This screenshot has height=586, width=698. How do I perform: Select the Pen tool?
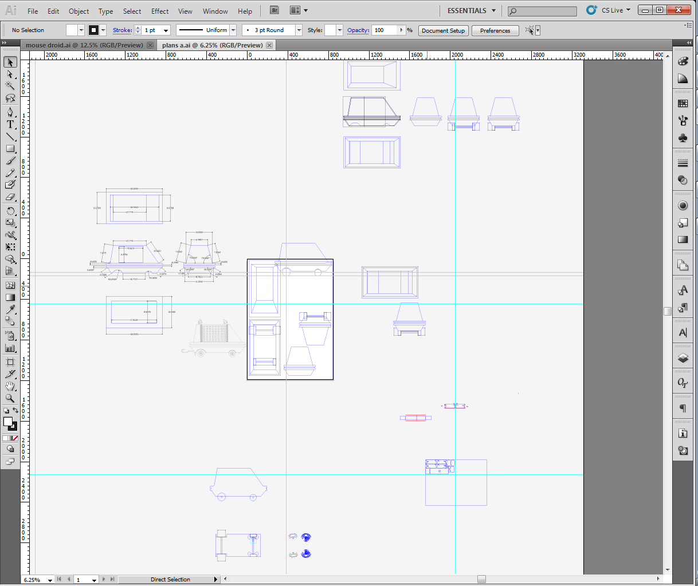pyautogui.click(x=10, y=112)
